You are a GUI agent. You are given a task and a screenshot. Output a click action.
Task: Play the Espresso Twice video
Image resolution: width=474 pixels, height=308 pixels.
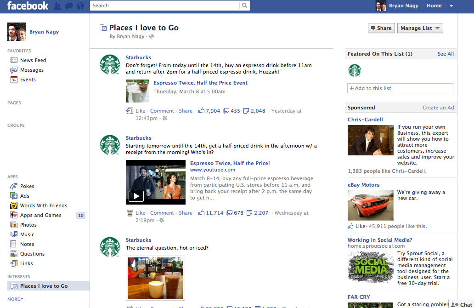tap(136, 196)
